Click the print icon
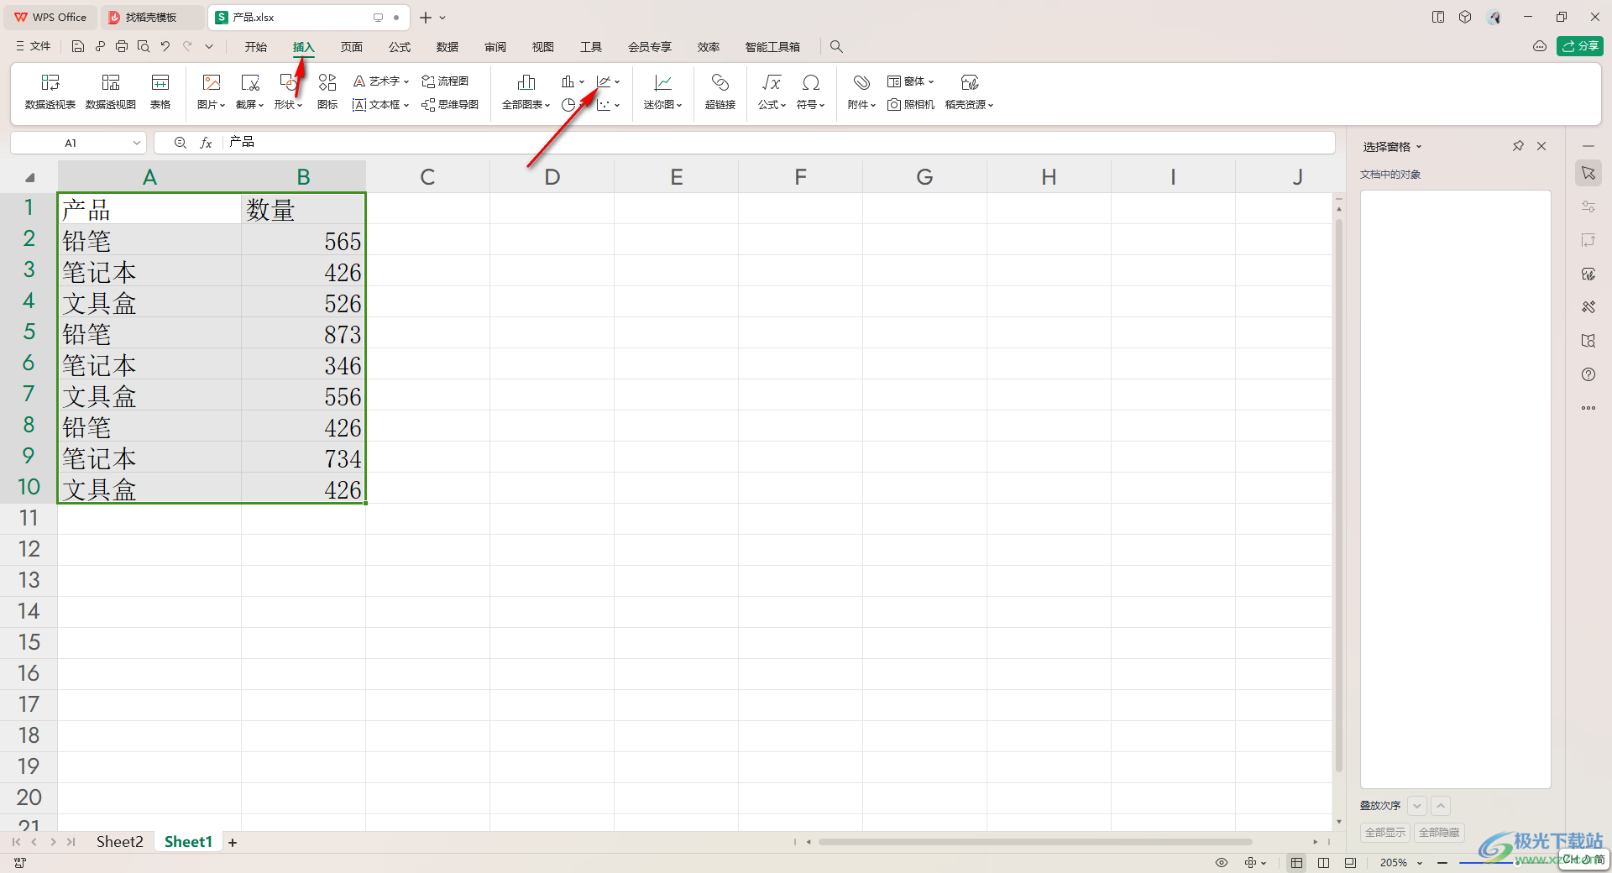Screen dimensions: 1612x873 [122, 47]
